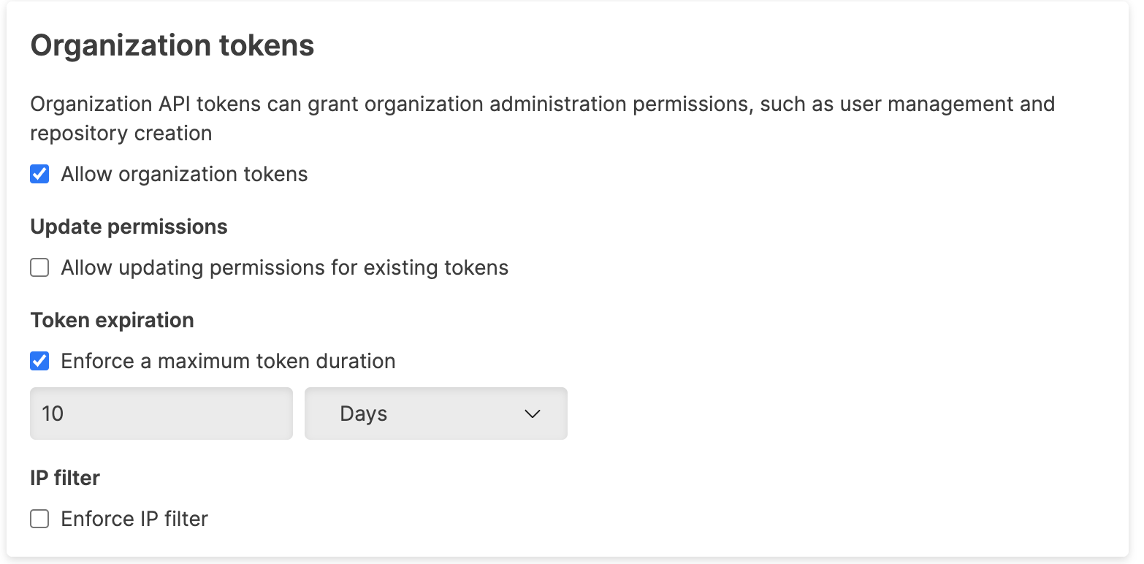This screenshot has height=564, width=1144.
Task: Click the "Enforce IP filter" label text
Action: [x=134, y=519]
